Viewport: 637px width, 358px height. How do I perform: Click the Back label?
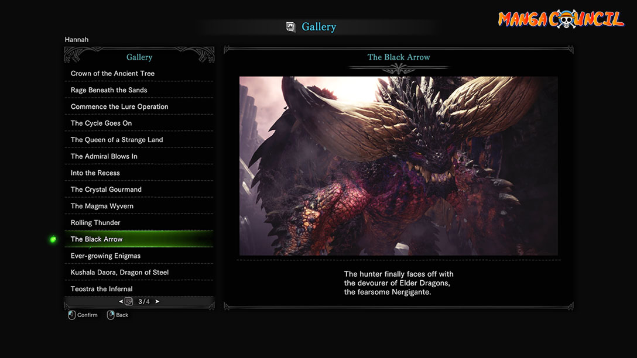tap(122, 315)
